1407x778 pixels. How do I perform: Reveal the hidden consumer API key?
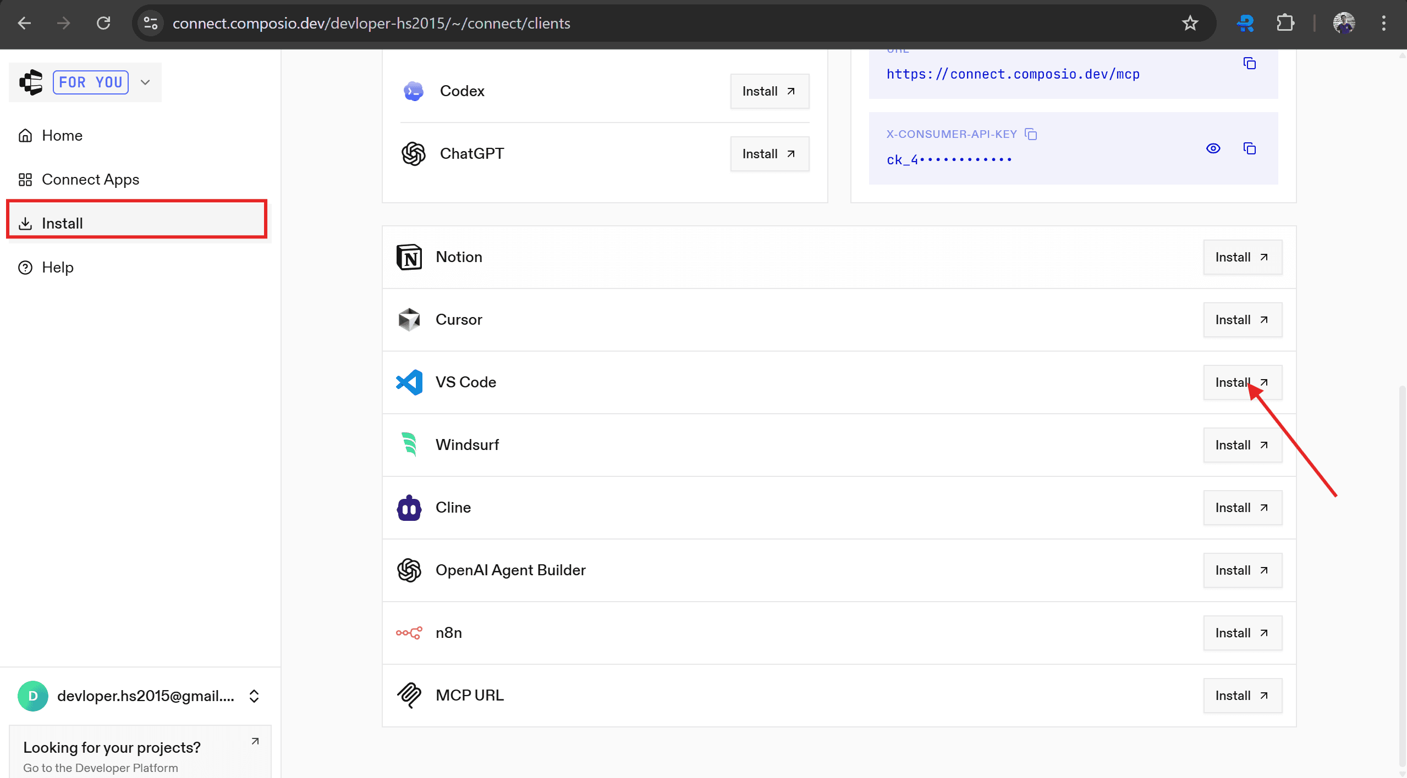click(1213, 149)
